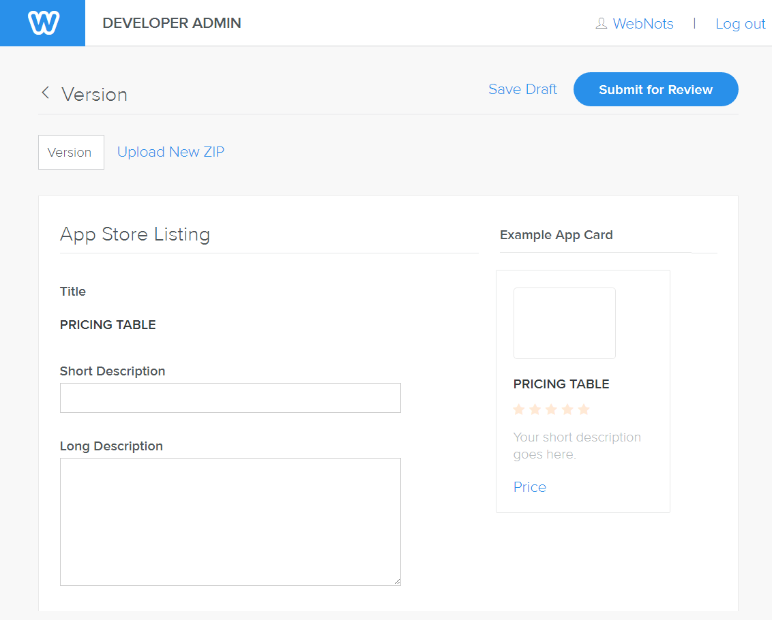The width and height of the screenshot is (772, 620).
Task: Switch to the Version tab
Action: coord(70,152)
